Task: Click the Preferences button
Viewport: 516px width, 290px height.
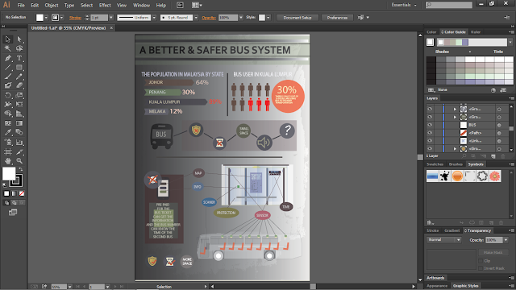Action: (337, 18)
